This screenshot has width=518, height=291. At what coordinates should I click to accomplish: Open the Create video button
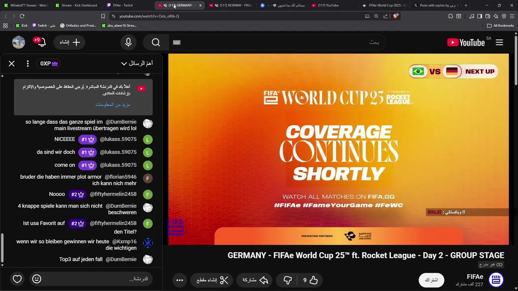pyautogui.click(x=69, y=42)
